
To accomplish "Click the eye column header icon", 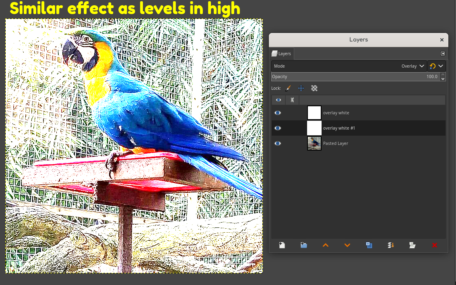I will tap(279, 100).
